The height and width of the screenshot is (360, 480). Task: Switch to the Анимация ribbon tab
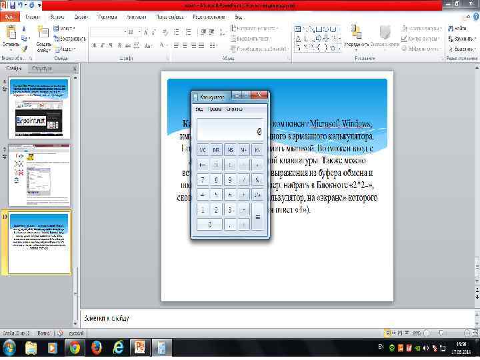tap(136, 17)
